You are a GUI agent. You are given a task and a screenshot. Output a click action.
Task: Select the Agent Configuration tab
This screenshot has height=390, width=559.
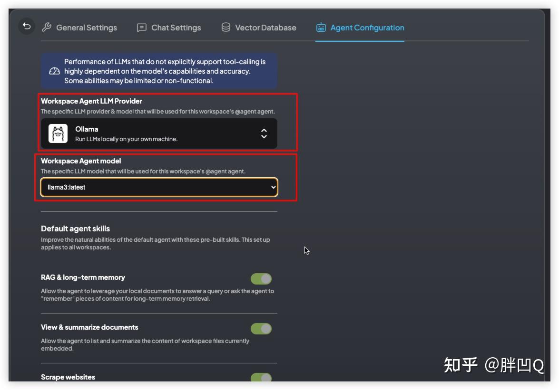tap(360, 28)
